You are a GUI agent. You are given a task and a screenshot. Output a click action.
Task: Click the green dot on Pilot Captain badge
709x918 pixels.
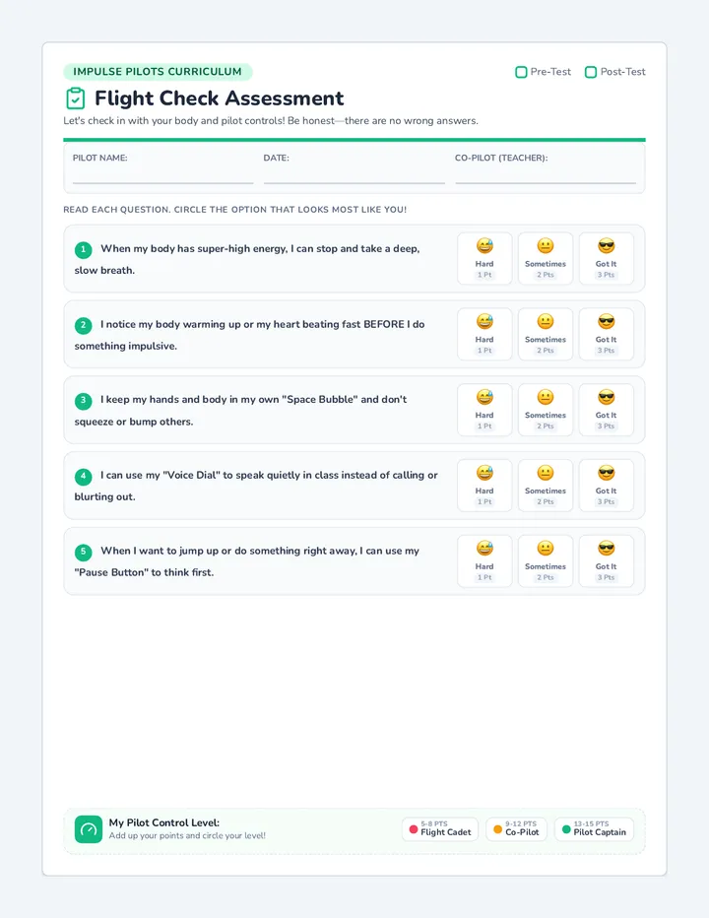click(x=566, y=829)
